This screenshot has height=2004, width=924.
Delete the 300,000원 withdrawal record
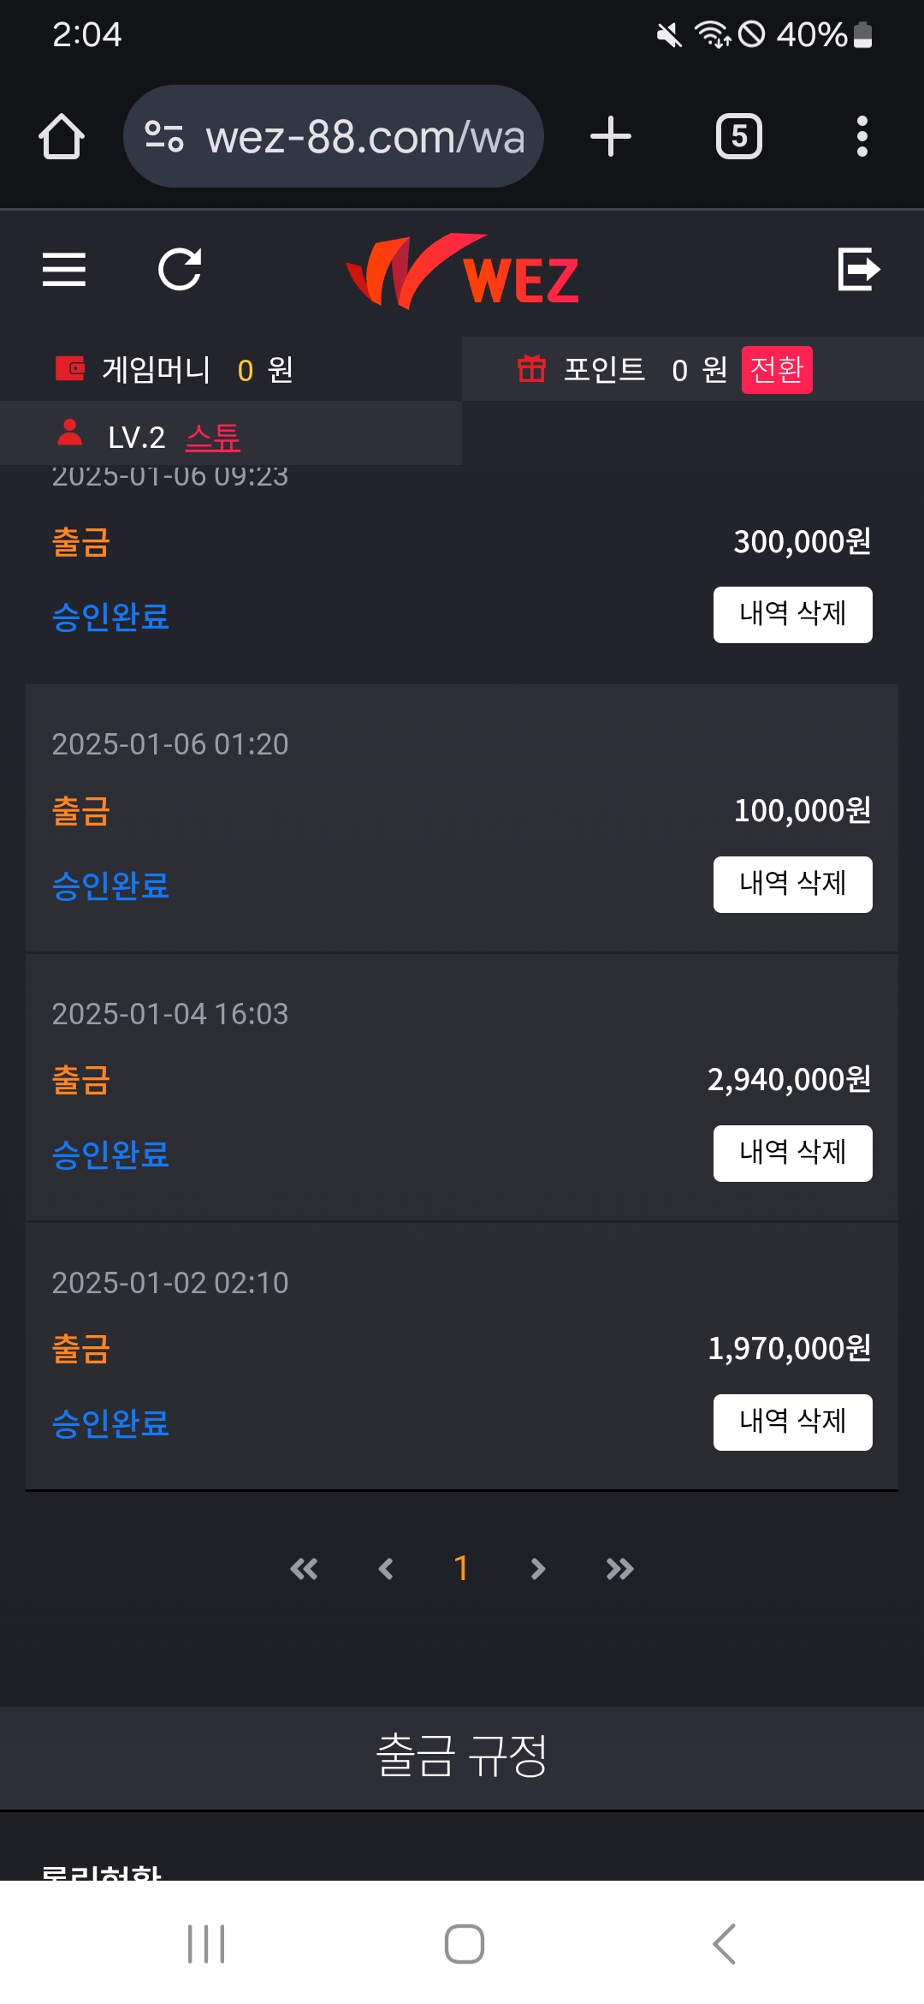(792, 614)
